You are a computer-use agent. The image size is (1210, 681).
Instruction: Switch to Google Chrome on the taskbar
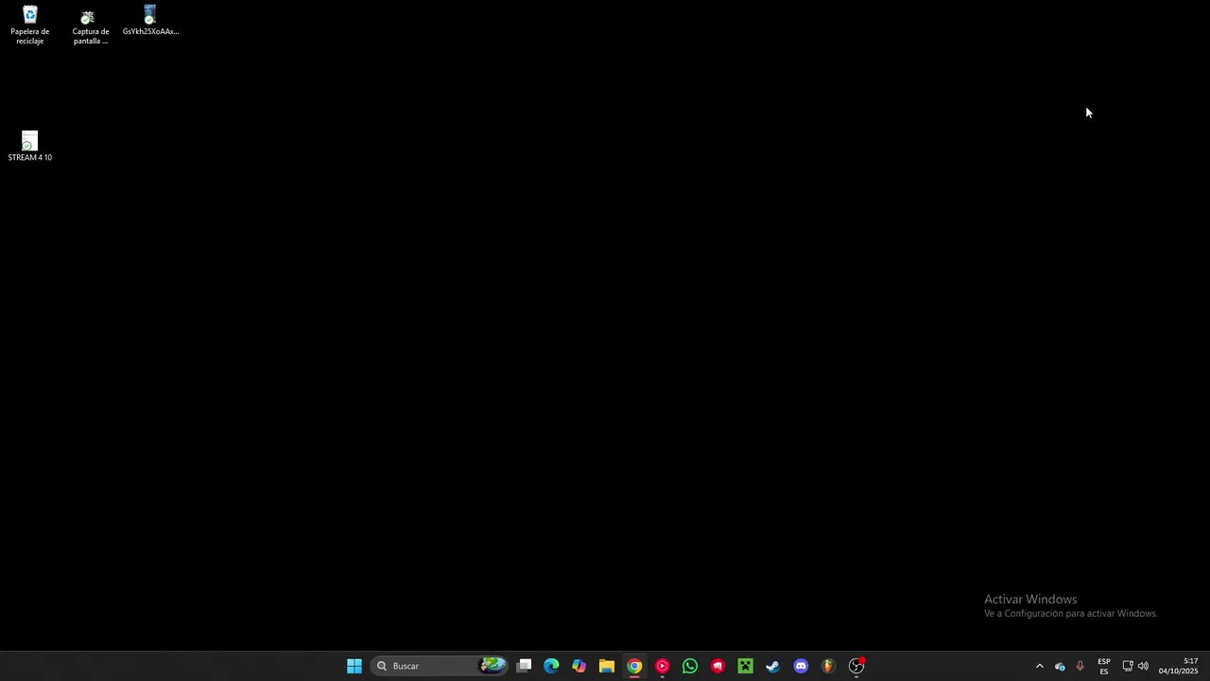tap(634, 666)
